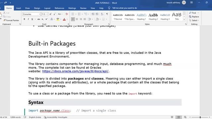Switch to Print Layout view
This screenshot has width=212, height=119.
(x=179, y=117)
